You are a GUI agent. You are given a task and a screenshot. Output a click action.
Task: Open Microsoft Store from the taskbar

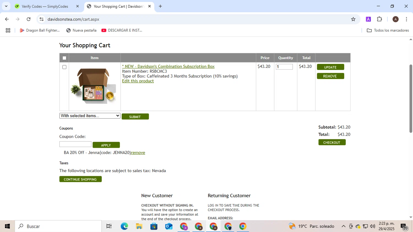(154, 226)
